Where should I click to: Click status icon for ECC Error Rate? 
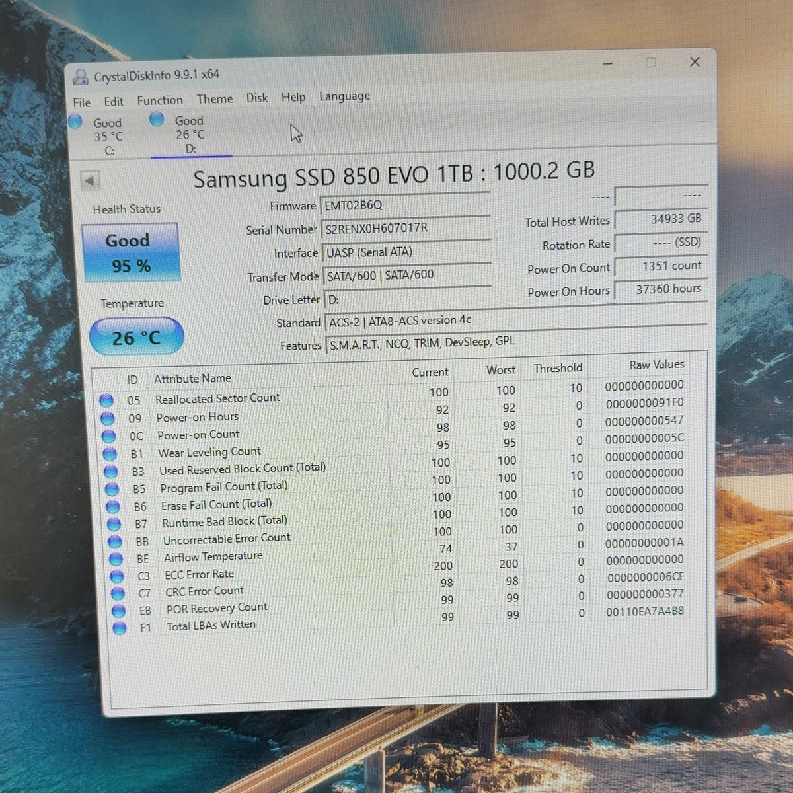[117, 576]
